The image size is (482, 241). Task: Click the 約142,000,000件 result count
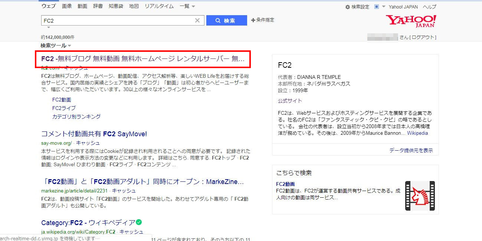click(x=58, y=37)
